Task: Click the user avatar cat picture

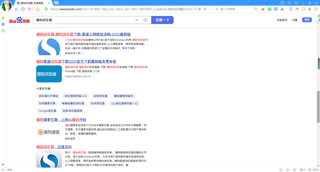Action: [x=6, y=6]
